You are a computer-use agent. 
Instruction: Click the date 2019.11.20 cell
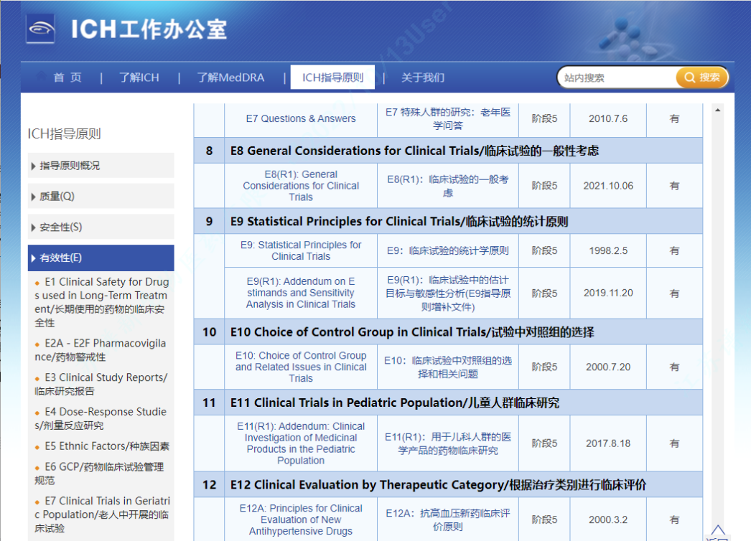coord(608,293)
